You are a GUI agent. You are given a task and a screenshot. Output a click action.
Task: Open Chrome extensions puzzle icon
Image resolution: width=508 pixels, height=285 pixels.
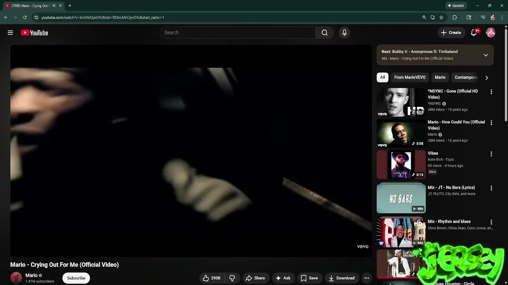point(455,17)
